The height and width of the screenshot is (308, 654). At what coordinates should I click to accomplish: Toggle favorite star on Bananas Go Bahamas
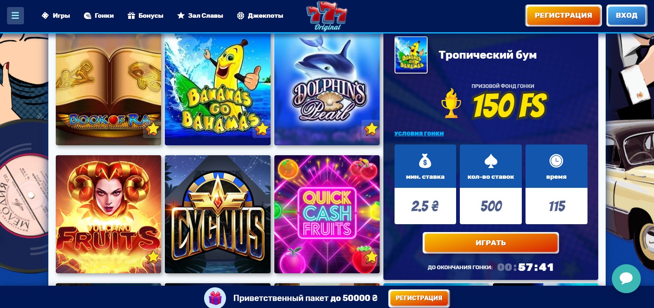262,129
